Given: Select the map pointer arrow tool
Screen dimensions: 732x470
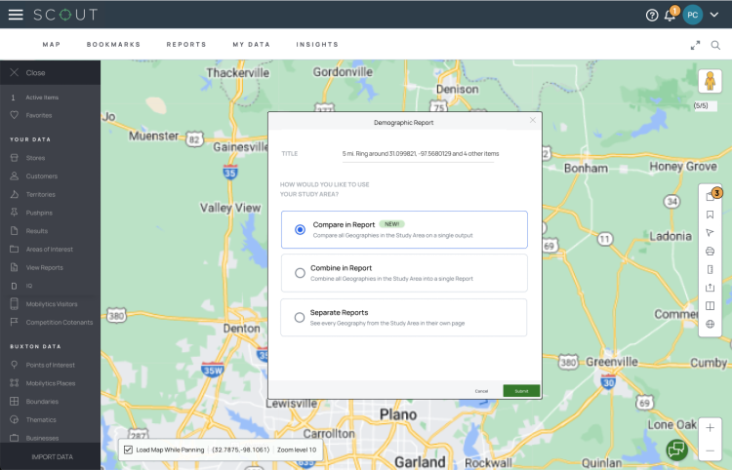Looking at the screenshot, I should point(711,233).
